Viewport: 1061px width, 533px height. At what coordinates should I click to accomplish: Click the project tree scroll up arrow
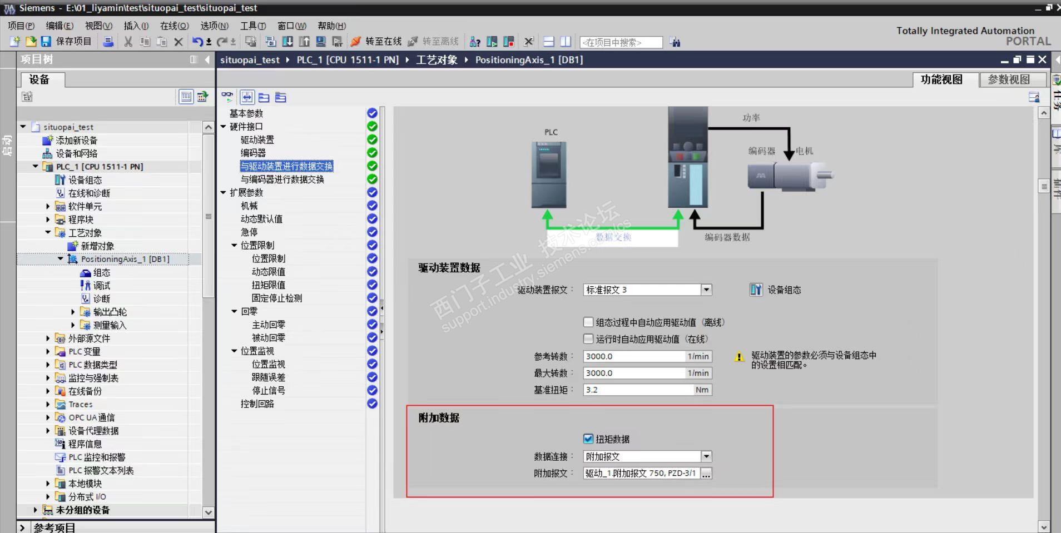point(209,127)
